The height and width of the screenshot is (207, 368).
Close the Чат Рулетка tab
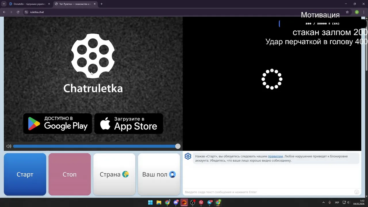(x=94, y=4)
